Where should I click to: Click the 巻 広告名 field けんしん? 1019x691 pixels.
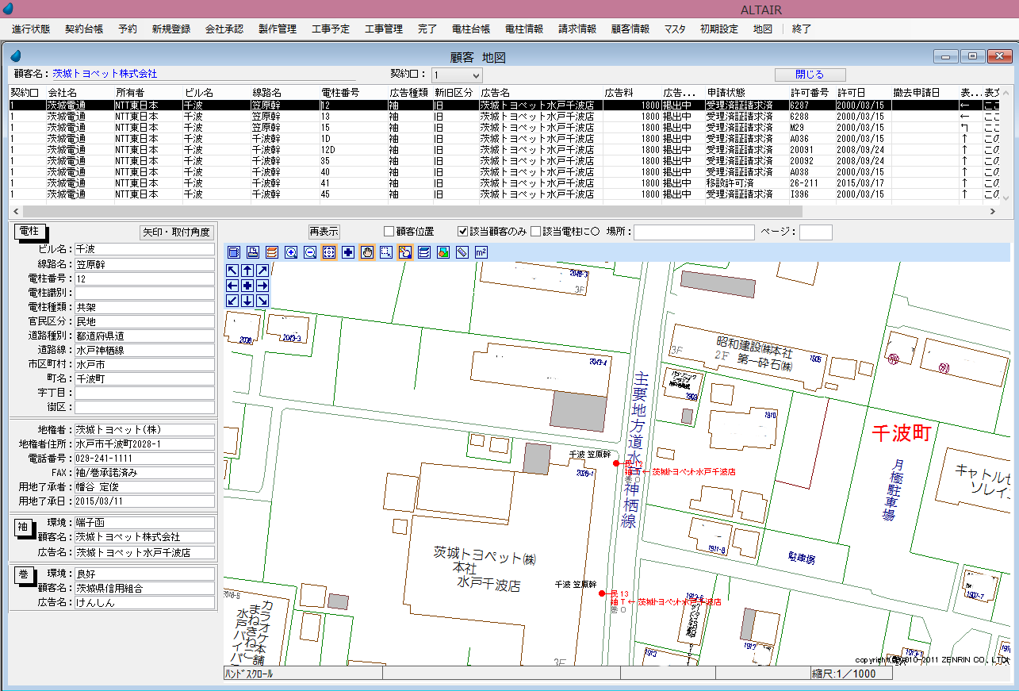[x=144, y=603]
